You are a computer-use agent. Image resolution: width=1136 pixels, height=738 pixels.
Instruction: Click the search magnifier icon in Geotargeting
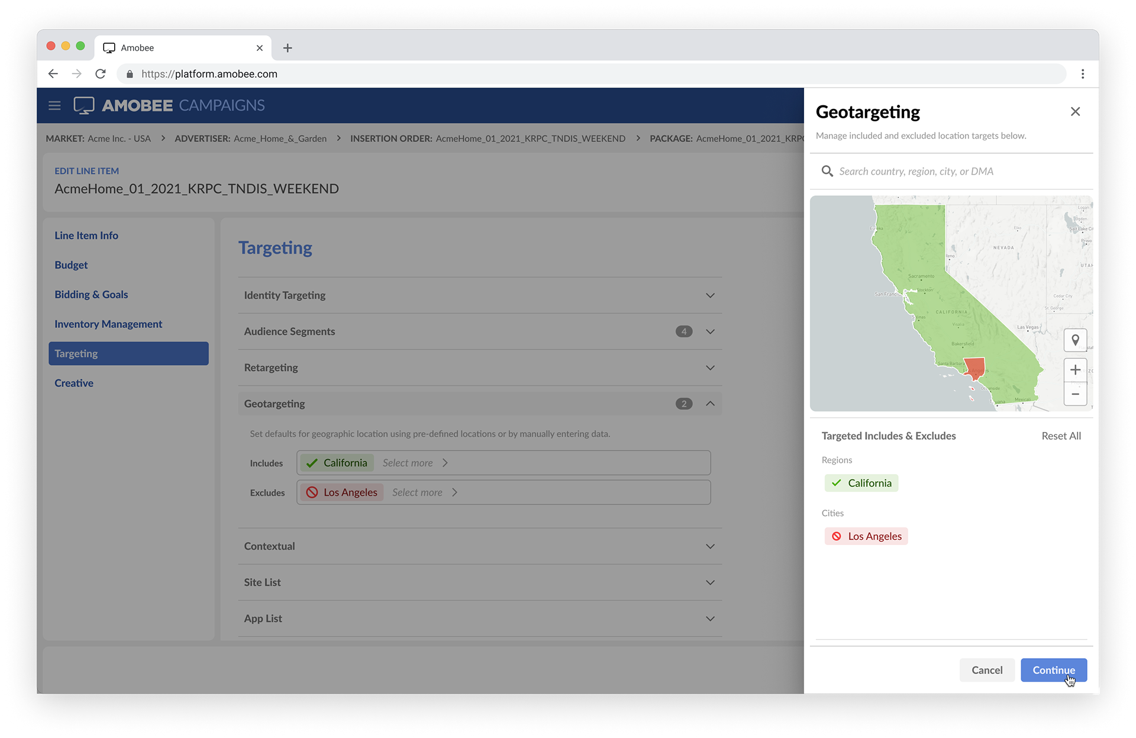(827, 171)
